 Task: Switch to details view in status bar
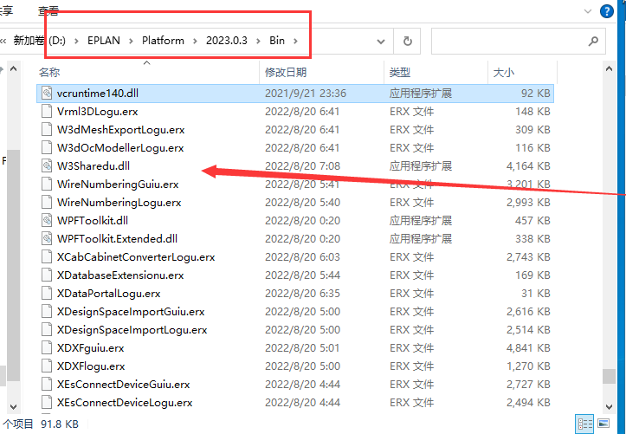(585, 424)
